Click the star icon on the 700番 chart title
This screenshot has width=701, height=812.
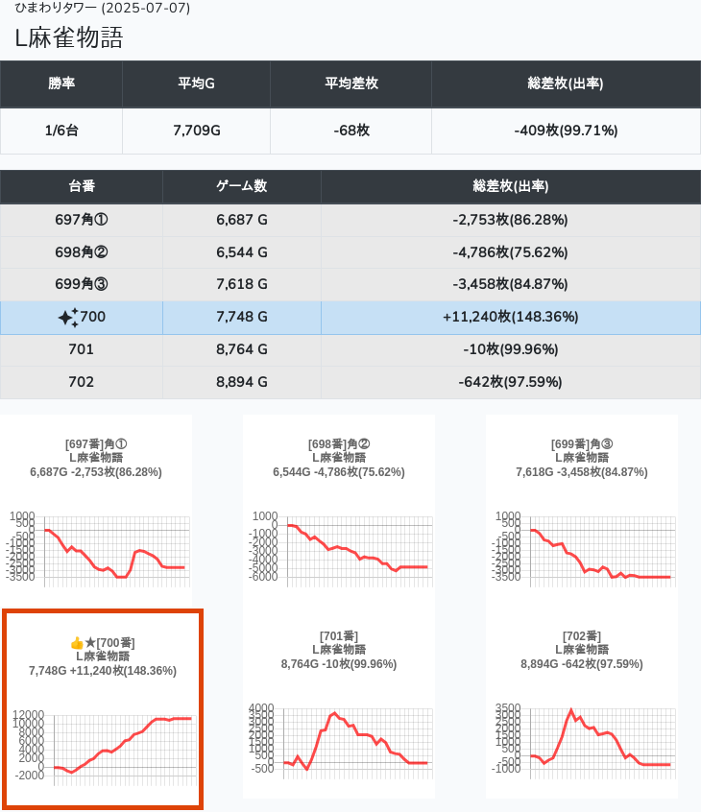coord(90,643)
